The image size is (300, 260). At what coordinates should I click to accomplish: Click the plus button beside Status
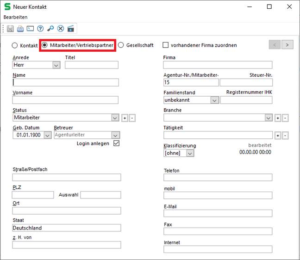(124, 118)
